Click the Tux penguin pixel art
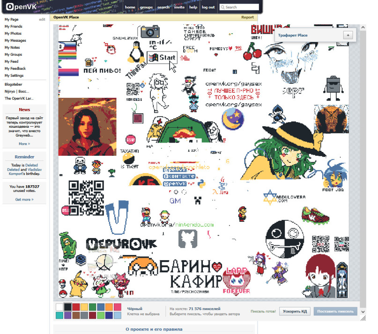The image size is (378, 334). point(136,52)
